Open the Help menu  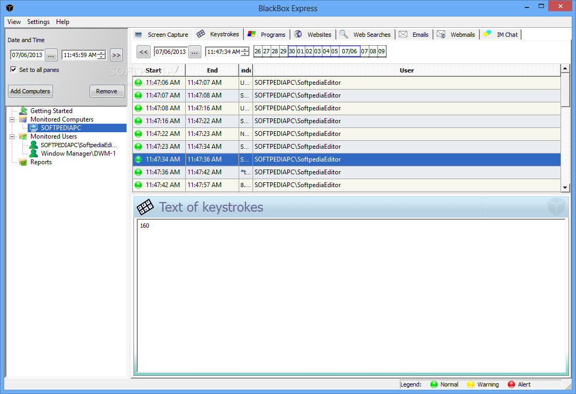click(x=62, y=22)
